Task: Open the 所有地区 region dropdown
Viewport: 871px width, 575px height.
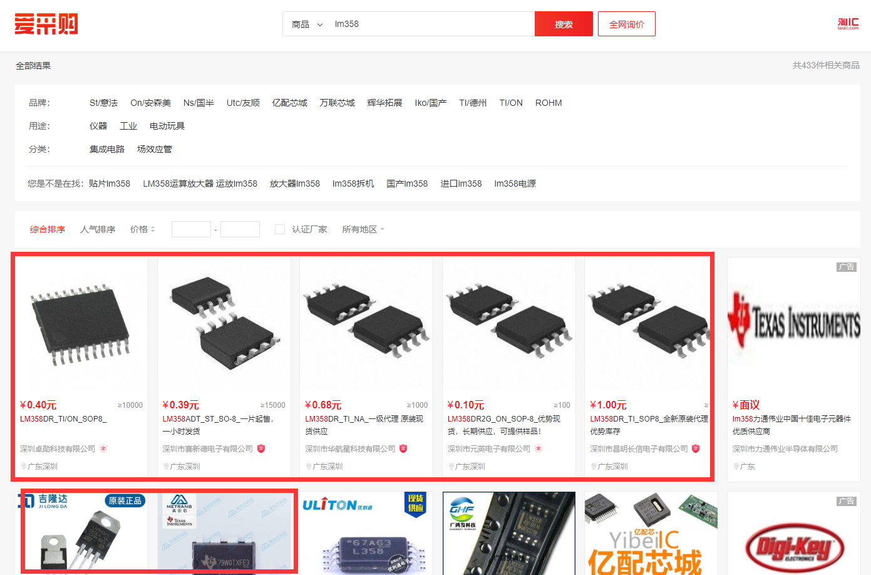Action: click(x=363, y=229)
